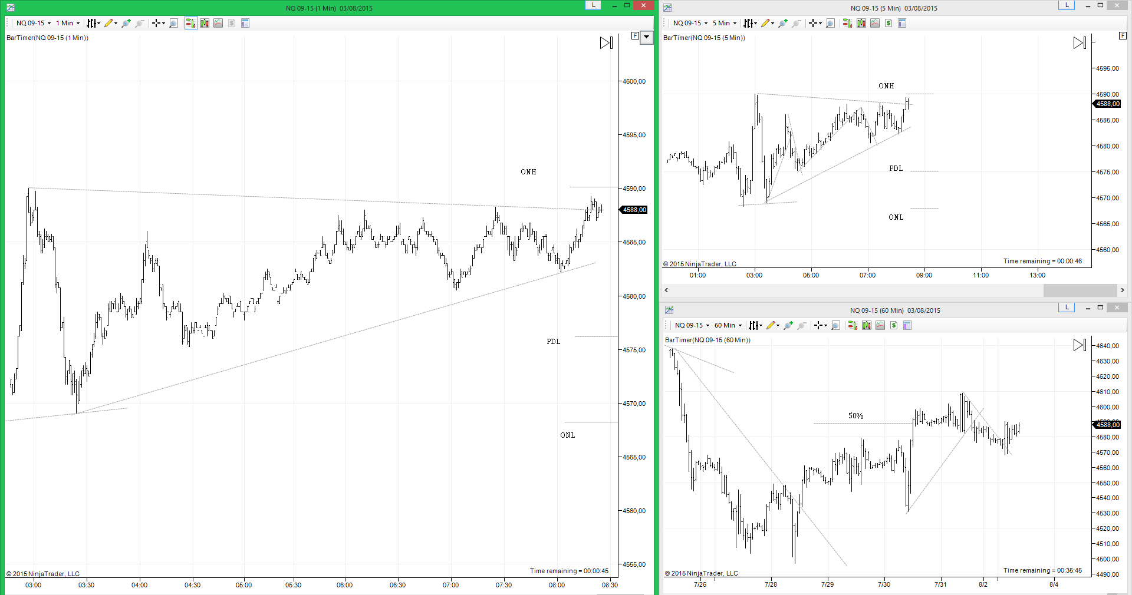Click the F fixed-scale button in 1 Min chart
This screenshot has width=1132, height=595.
(635, 36)
